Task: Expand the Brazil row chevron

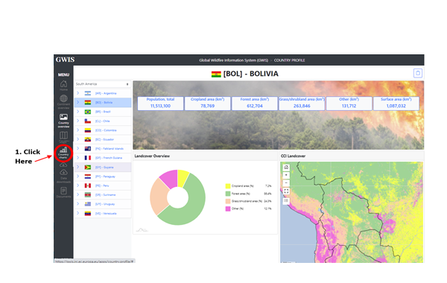Action: [x=77, y=112]
